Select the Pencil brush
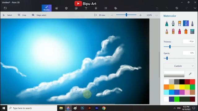 pos(167,31)
